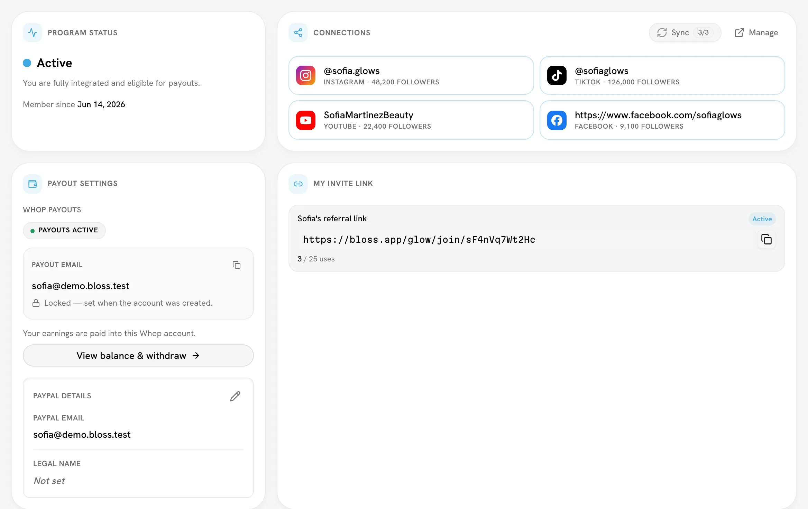
Task: Open the @sofia.glows Instagram connection card
Action: (x=411, y=75)
